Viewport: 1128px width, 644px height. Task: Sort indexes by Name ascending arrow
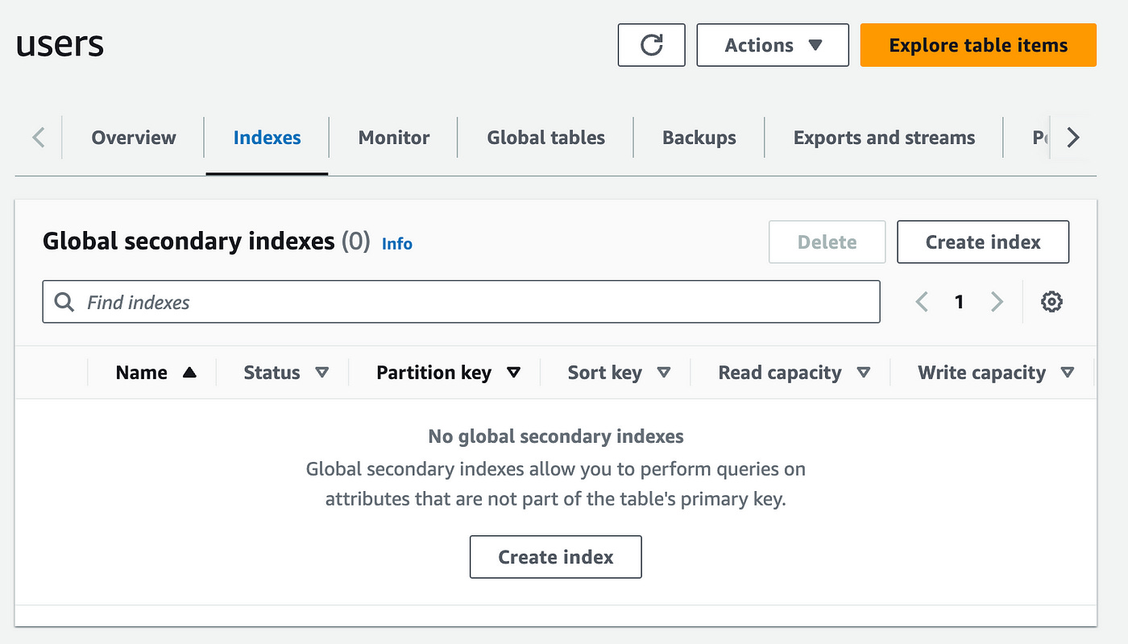coord(189,373)
